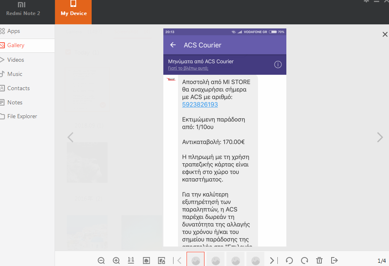Image resolution: width=389 pixels, height=266 pixels.
Task: Open the Music section
Action: coord(15,74)
